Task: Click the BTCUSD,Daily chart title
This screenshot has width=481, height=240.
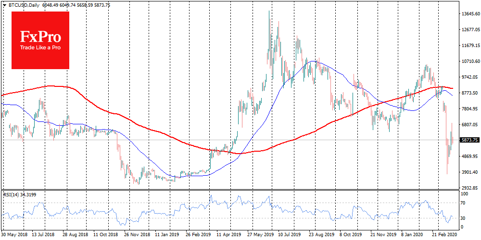Action: tap(25, 4)
